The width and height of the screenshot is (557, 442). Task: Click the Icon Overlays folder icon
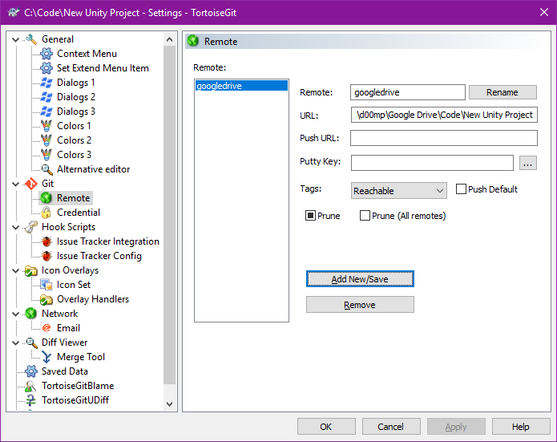[31, 270]
